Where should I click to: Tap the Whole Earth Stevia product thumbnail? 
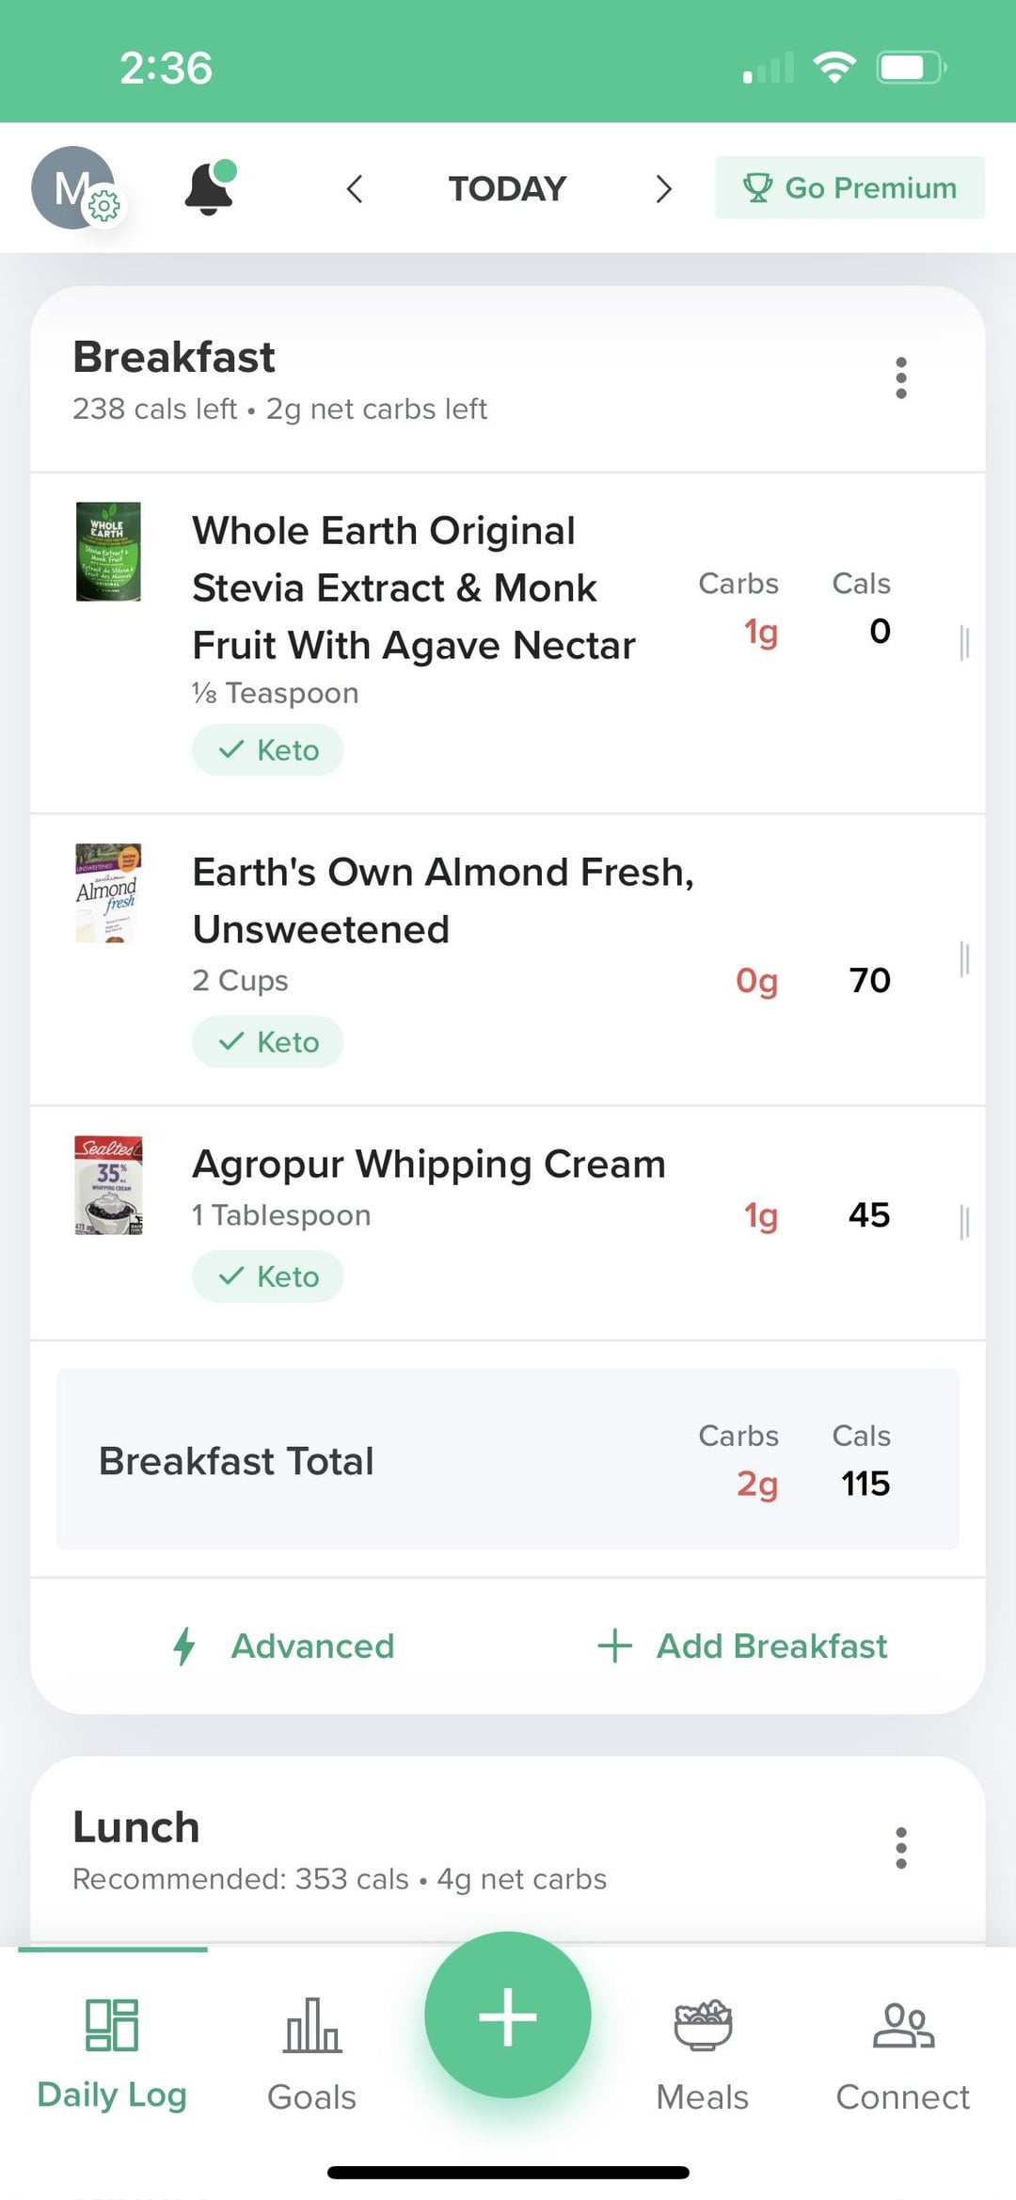pyautogui.click(x=108, y=552)
